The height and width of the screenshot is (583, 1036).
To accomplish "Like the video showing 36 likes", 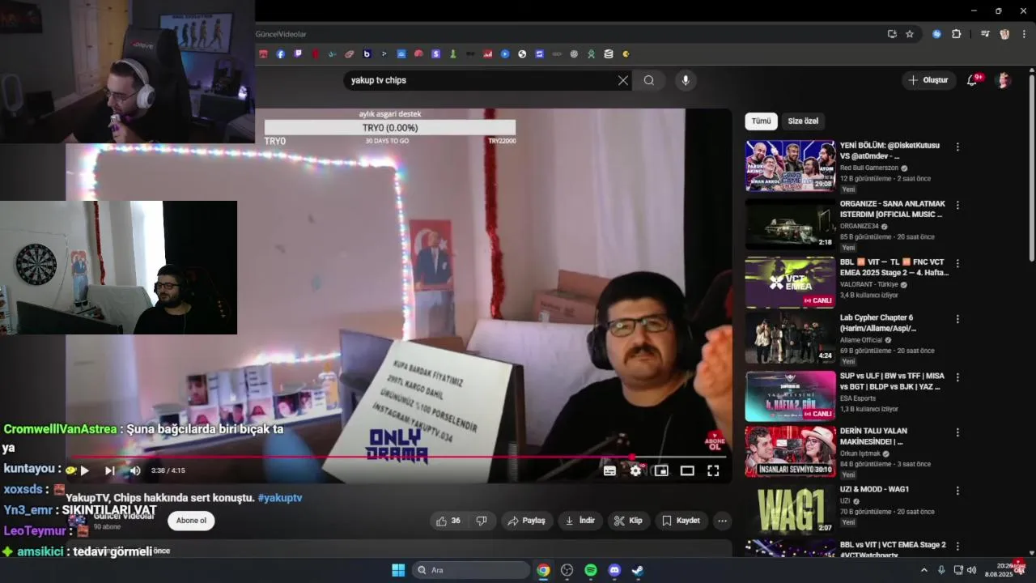I will click(x=448, y=521).
